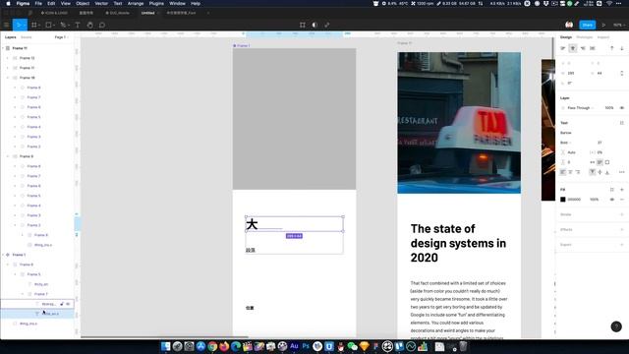
Task: Click the create component icon in top toolbar
Action: (x=303, y=25)
